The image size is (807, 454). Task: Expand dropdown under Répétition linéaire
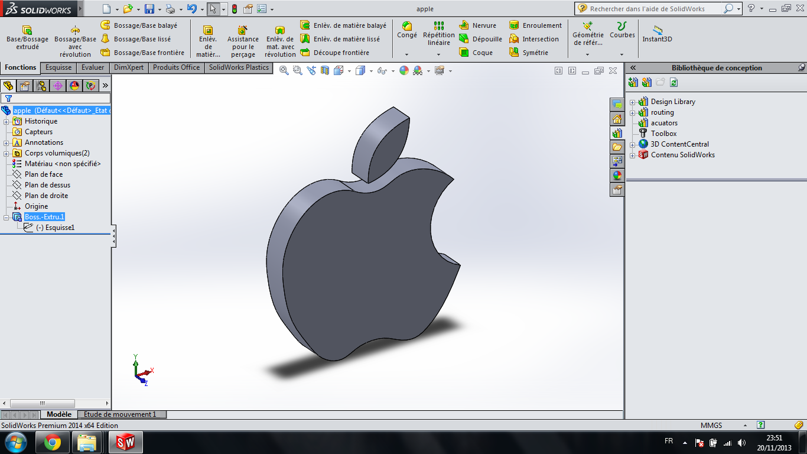[439, 54]
